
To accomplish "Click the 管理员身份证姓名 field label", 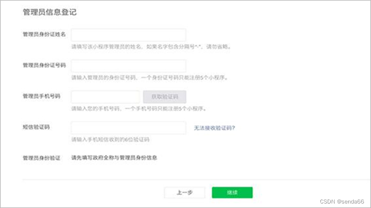I will point(44,34).
